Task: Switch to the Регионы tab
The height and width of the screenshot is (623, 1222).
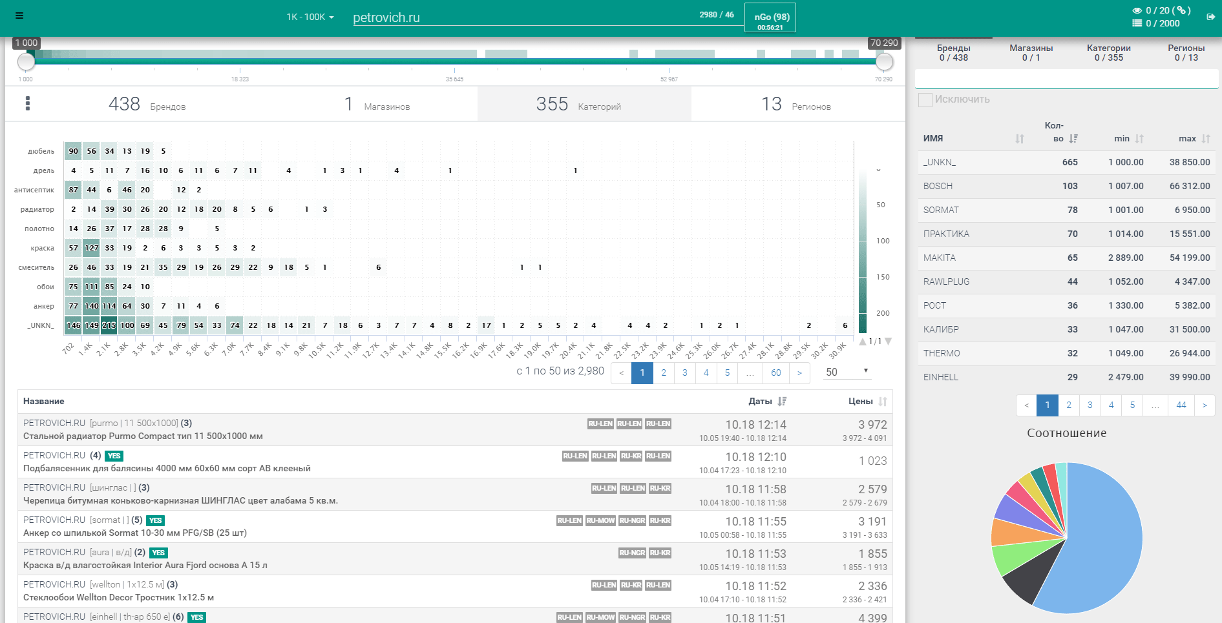Action: (x=1186, y=52)
